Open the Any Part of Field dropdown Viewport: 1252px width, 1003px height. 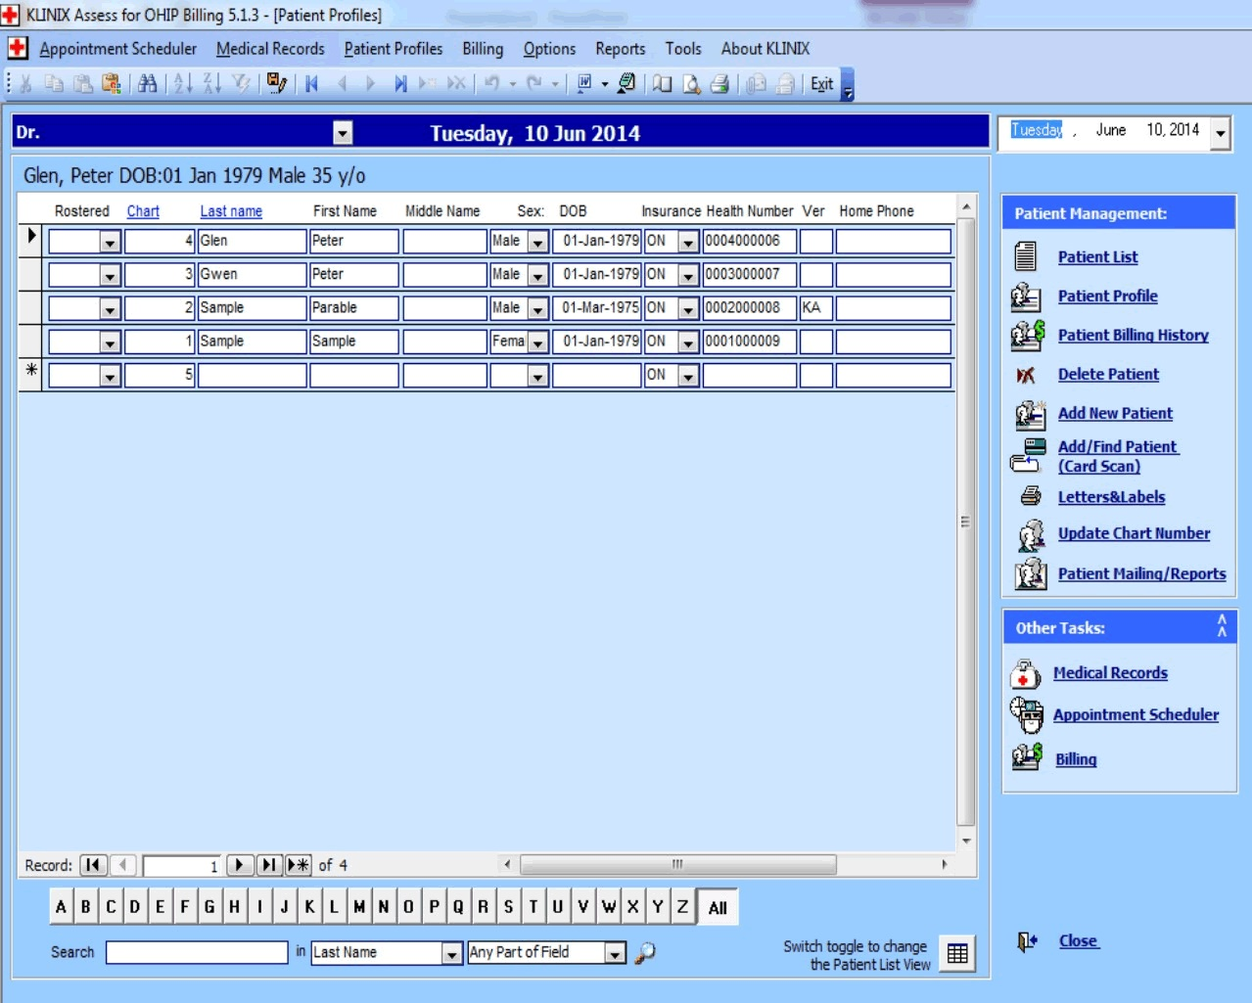tap(615, 953)
